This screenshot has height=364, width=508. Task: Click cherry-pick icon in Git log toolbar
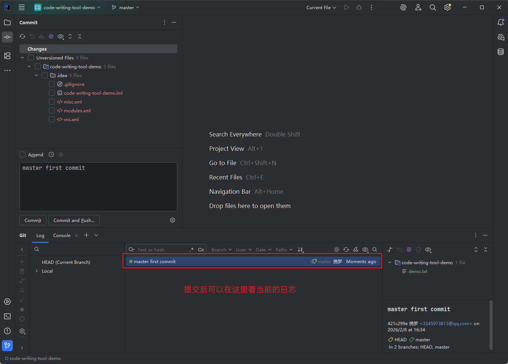pyautogui.click(x=356, y=250)
